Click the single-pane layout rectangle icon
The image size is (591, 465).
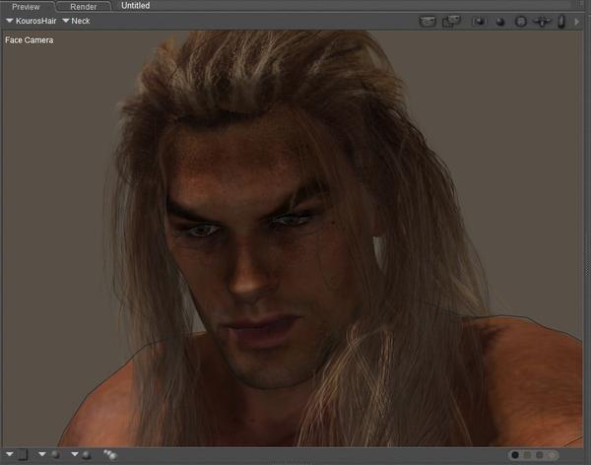click(23, 455)
